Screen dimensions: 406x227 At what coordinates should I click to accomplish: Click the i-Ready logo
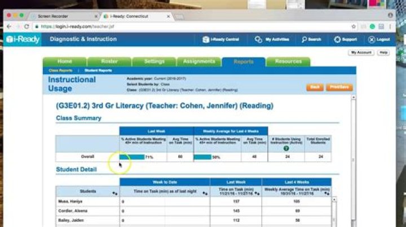(x=23, y=39)
